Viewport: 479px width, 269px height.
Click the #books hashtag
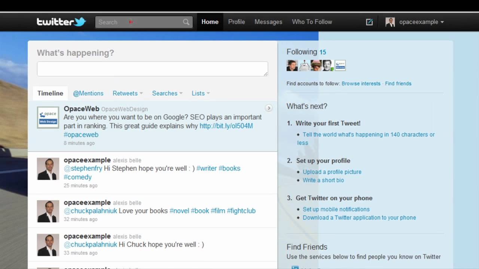pyautogui.click(x=229, y=168)
